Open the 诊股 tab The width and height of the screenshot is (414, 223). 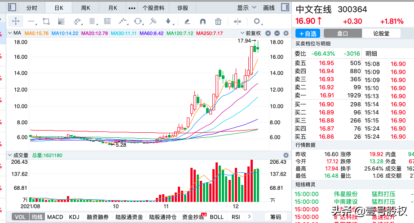coord(182,8)
